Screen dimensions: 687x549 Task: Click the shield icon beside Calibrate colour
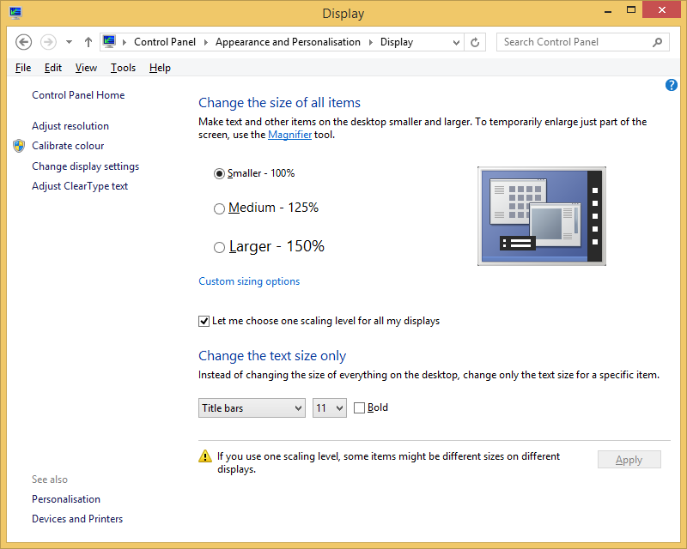(19, 146)
